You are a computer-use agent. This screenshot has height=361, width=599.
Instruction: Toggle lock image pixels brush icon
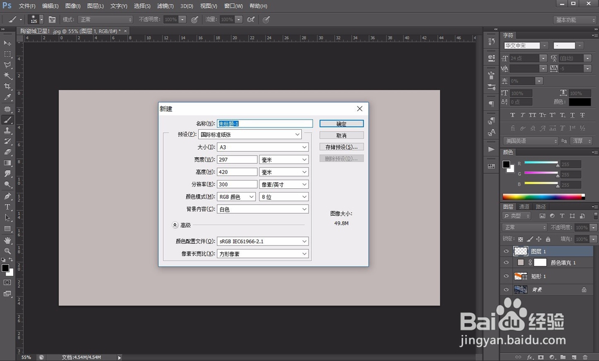[530, 239]
